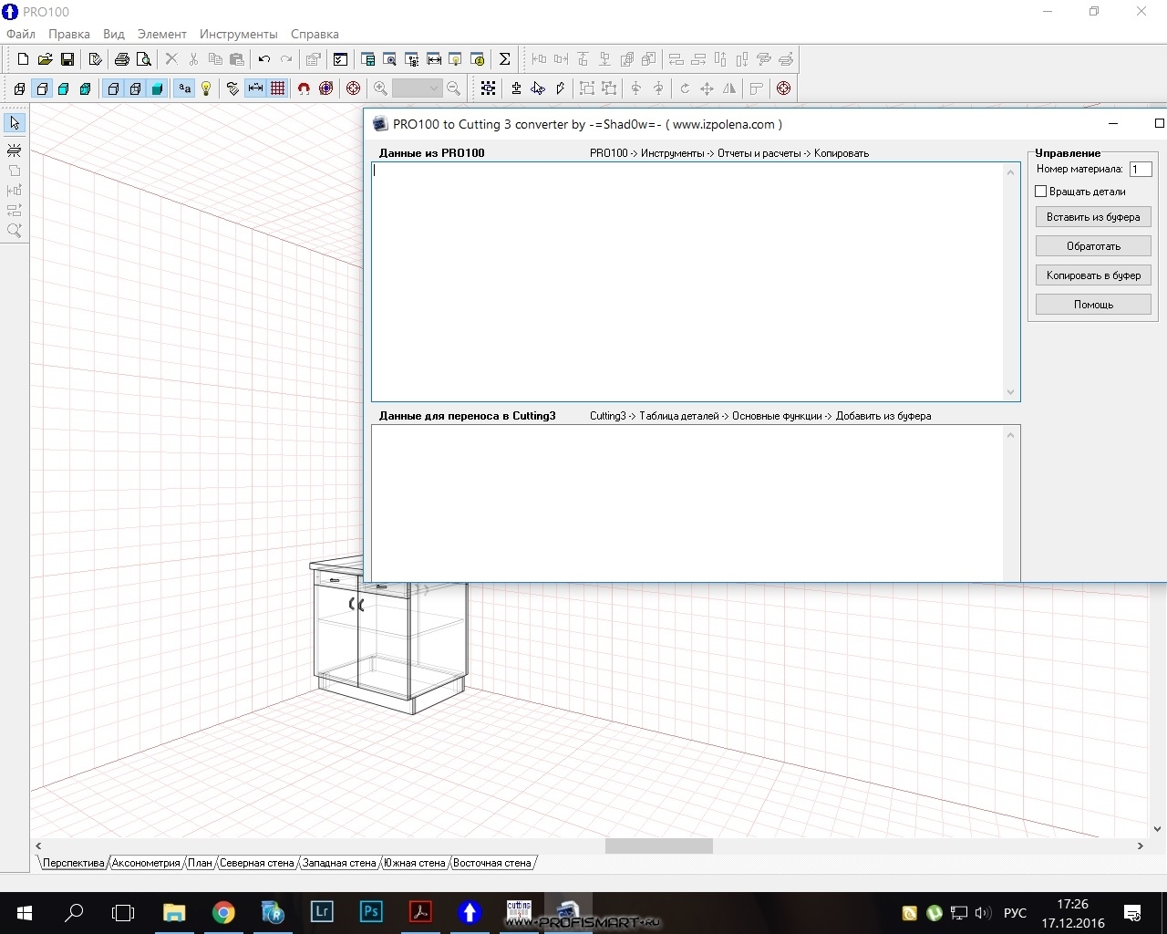Toggle the 'aa' labels display button

[x=185, y=88]
